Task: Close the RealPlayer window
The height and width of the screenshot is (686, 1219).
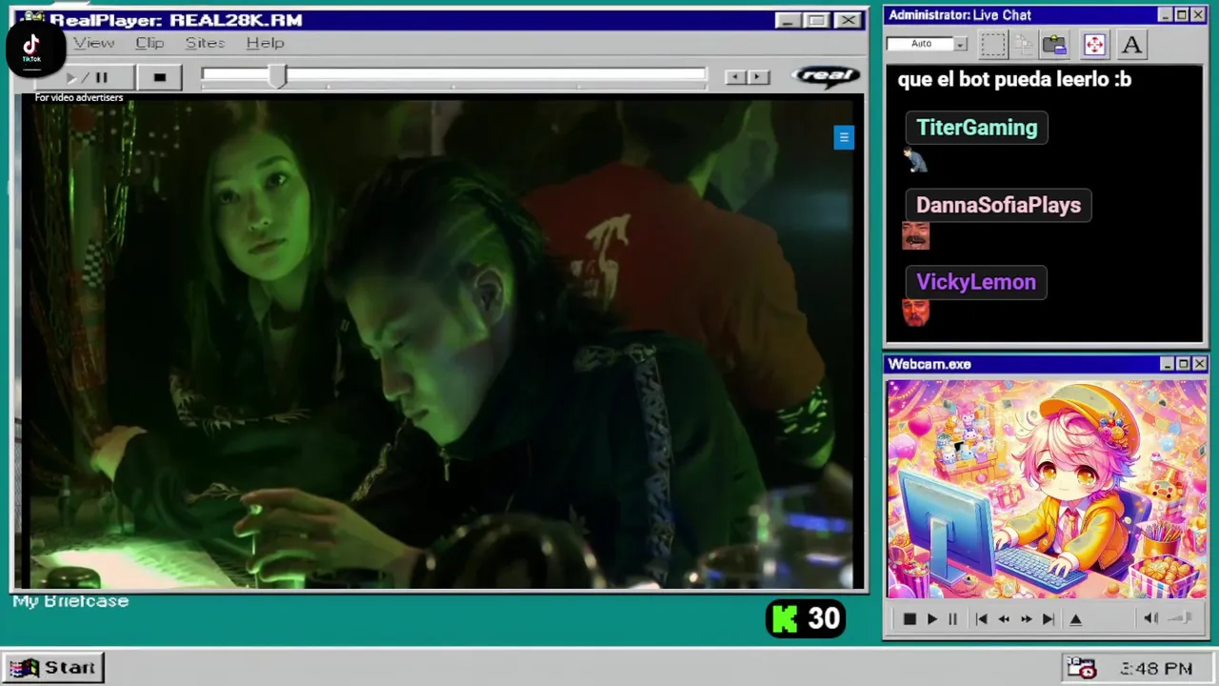Action: coord(847,20)
